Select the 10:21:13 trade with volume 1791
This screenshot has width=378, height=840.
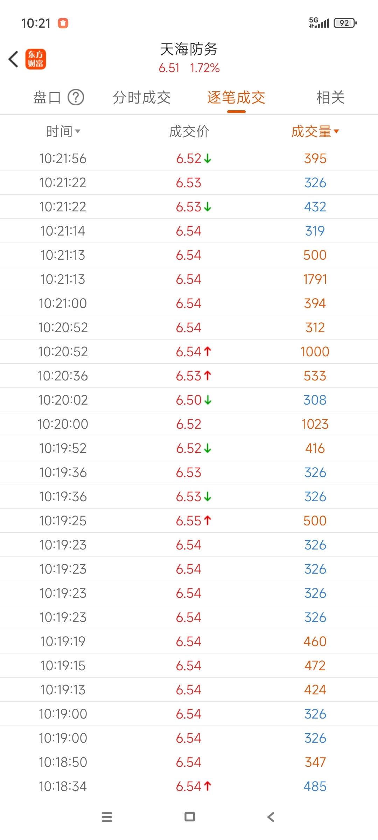tap(189, 279)
